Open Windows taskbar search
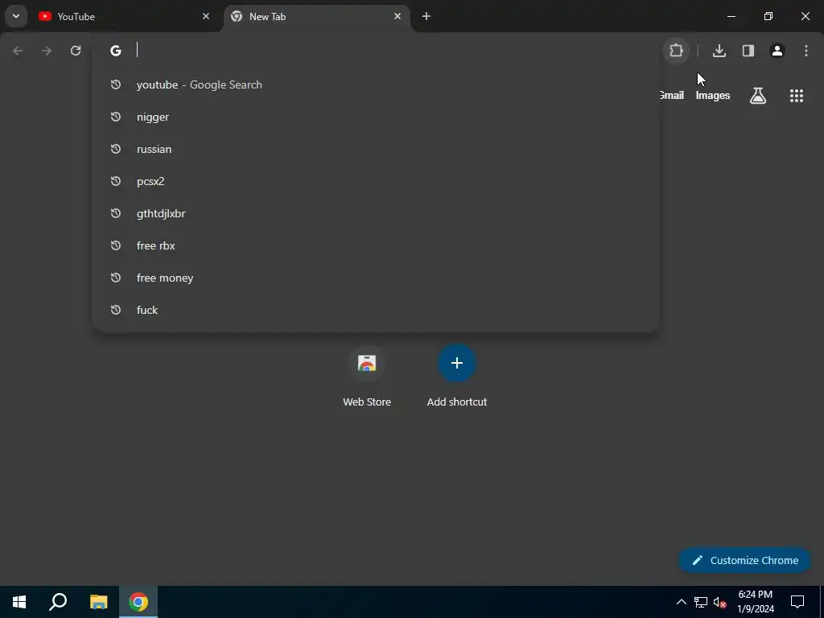This screenshot has width=824, height=618. 58,602
